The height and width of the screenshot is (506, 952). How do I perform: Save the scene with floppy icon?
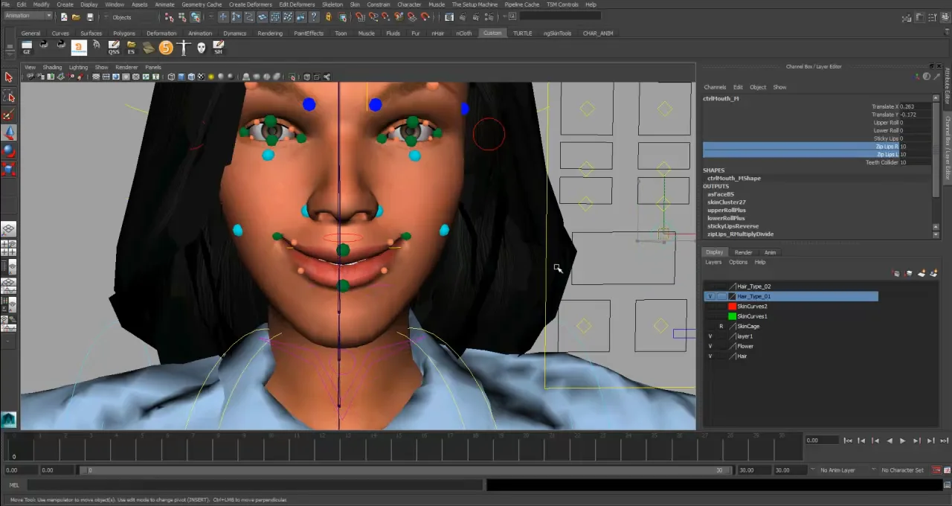point(90,16)
